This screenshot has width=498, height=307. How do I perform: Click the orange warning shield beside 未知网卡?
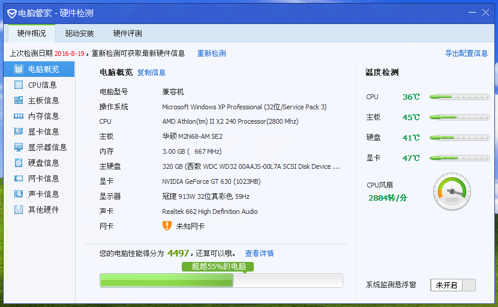pos(167,226)
